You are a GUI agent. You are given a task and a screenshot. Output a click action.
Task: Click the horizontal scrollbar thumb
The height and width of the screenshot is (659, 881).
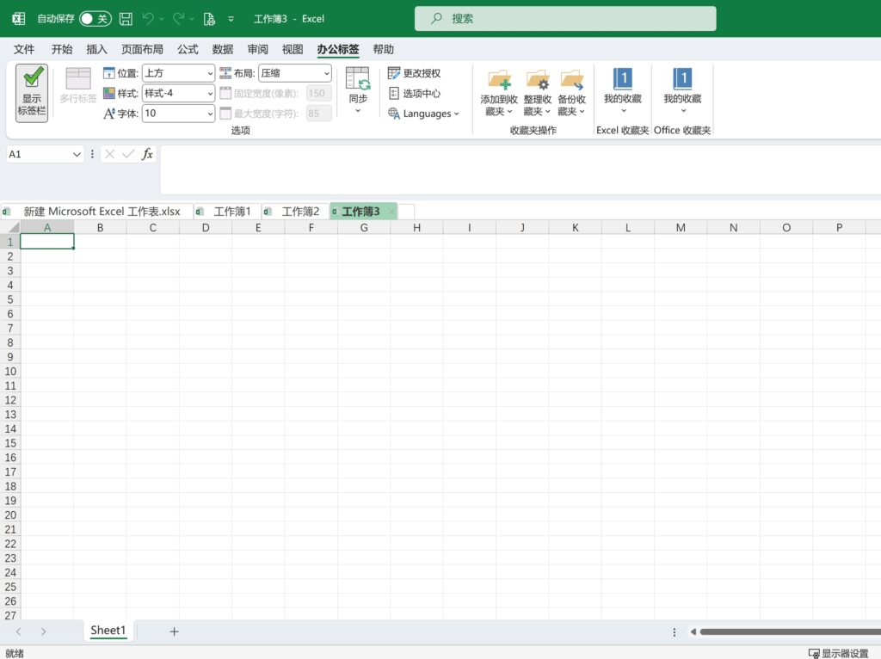[x=790, y=632]
